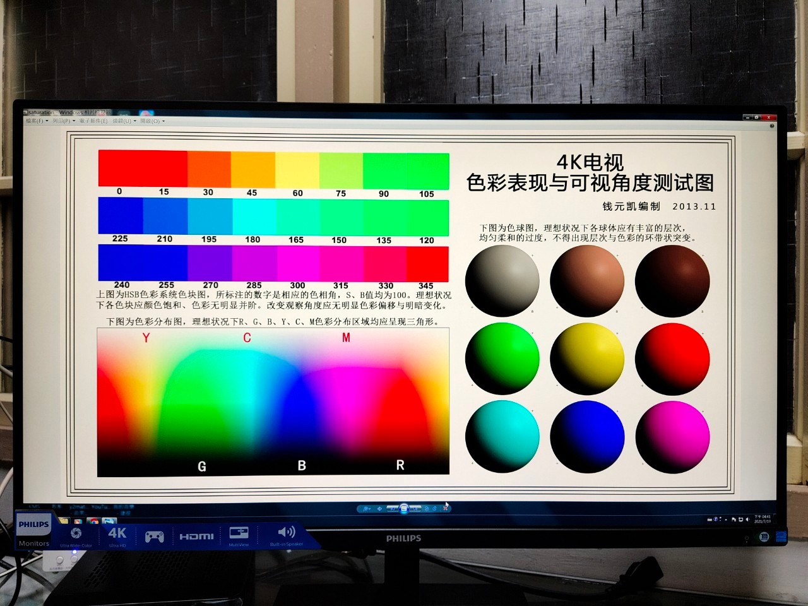Click the 電子郵件(E) email menu item
The image size is (808, 606).
(93, 121)
